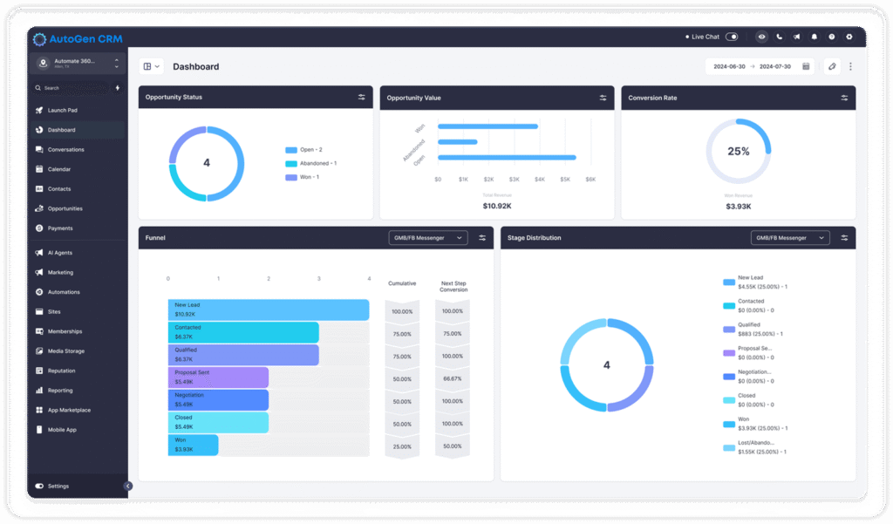Click the phone dialer icon in top bar
This screenshot has height=524, width=893.
tap(779, 37)
